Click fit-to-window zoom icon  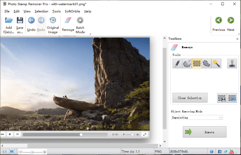tap(12, 151)
